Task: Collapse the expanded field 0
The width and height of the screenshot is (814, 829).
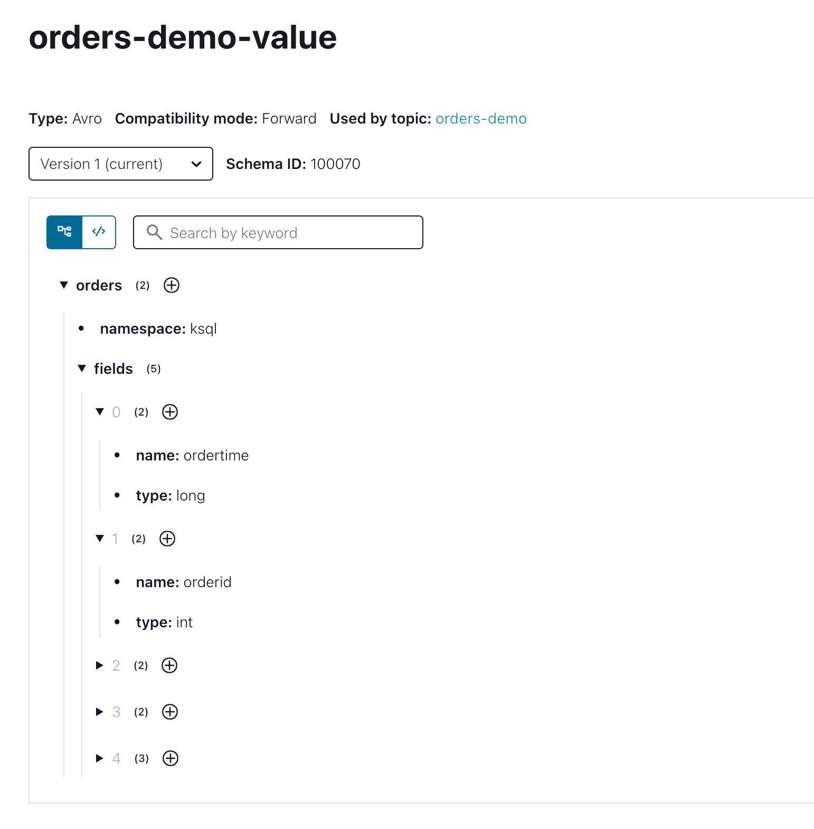Action: point(100,412)
